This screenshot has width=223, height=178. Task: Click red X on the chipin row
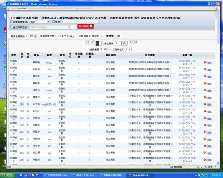(x=205, y=90)
